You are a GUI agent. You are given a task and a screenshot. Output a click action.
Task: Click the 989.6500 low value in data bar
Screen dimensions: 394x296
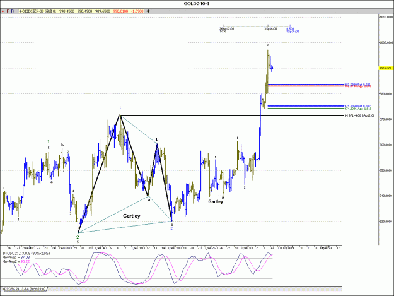click(103, 11)
